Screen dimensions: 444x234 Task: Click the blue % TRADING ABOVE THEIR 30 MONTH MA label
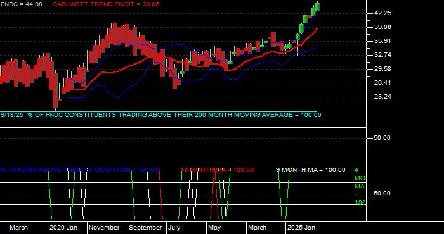click(79, 170)
